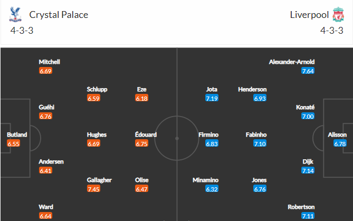Click Konaté's 7.00 rating badge

point(308,116)
